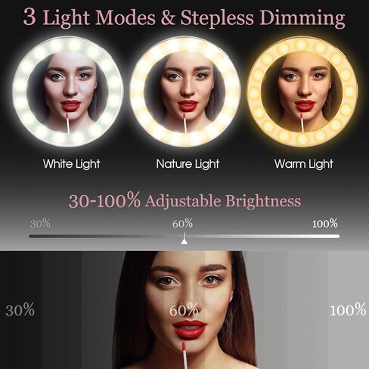369x369 pixels.
Task: Select the White Light label
Action: (x=71, y=164)
